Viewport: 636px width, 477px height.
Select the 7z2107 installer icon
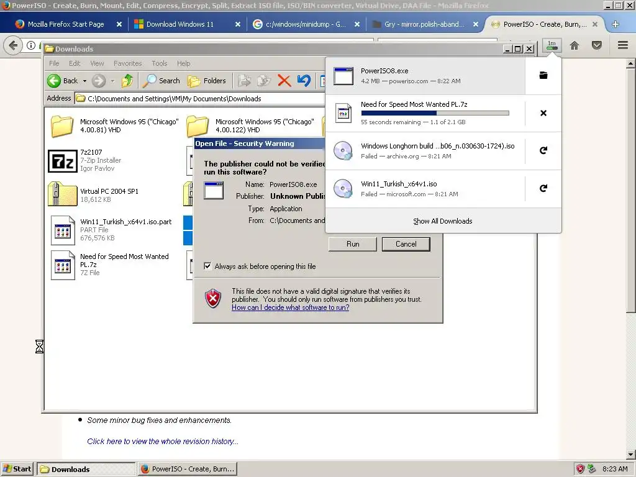coord(63,161)
